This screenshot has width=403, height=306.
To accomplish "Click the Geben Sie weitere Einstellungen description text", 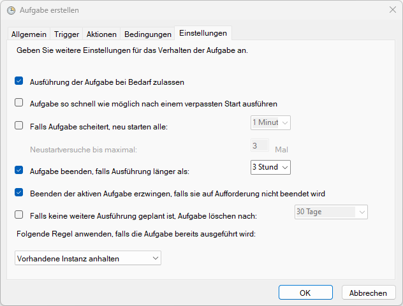I will click(x=132, y=50).
